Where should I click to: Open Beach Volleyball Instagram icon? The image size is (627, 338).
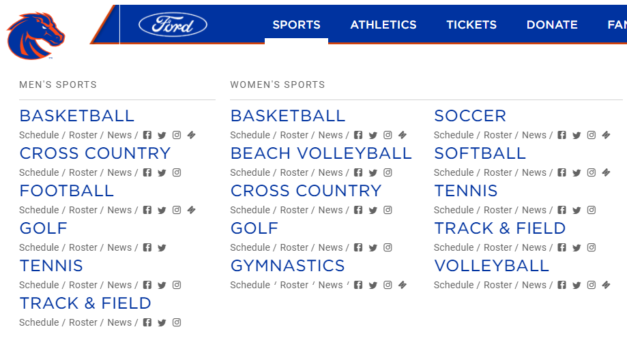(388, 172)
